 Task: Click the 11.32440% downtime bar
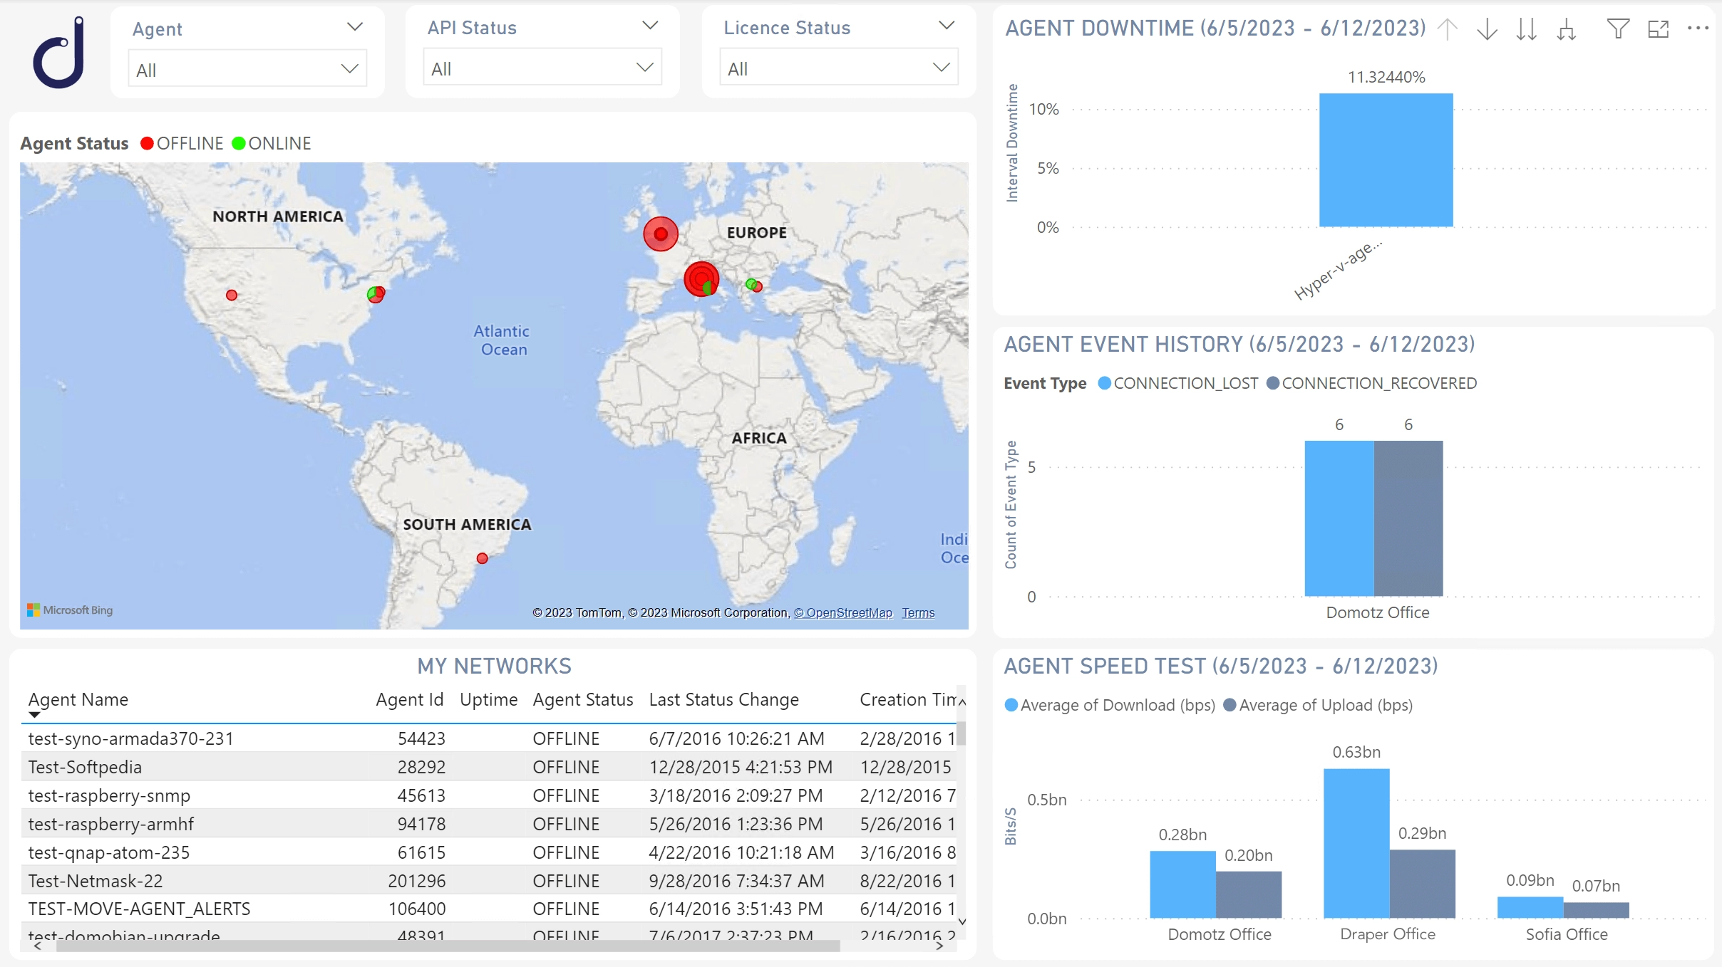[x=1386, y=160]
